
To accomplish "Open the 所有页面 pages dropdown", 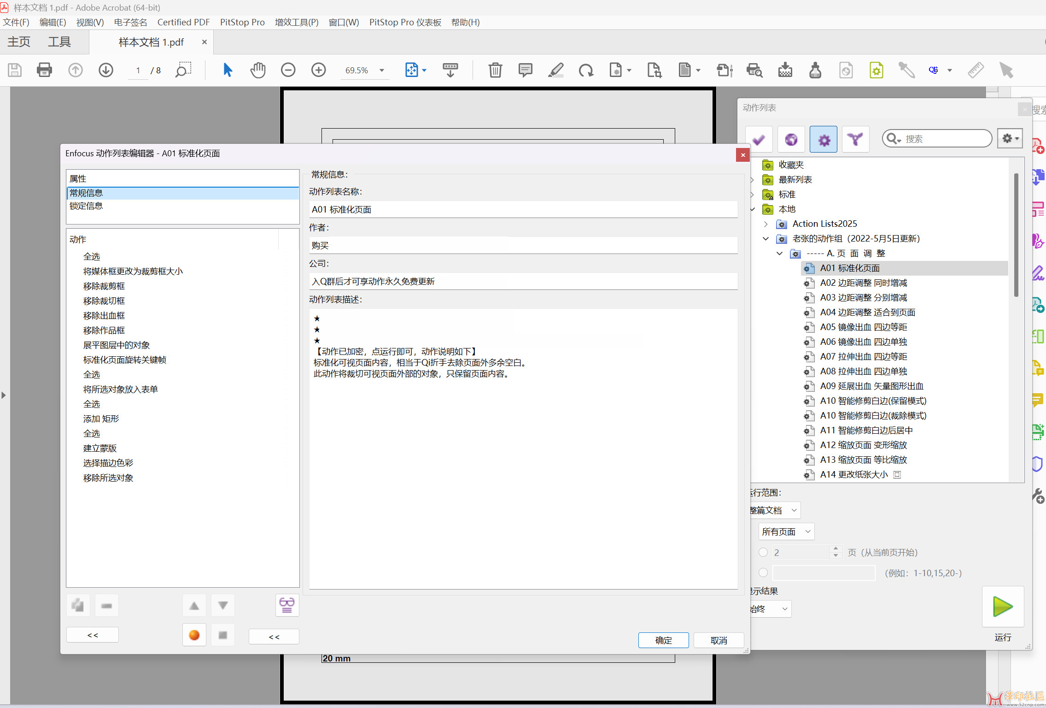I will (786, 531).
